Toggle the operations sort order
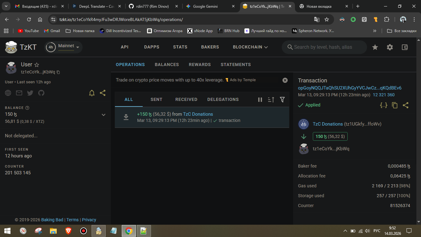 [271, 100]
